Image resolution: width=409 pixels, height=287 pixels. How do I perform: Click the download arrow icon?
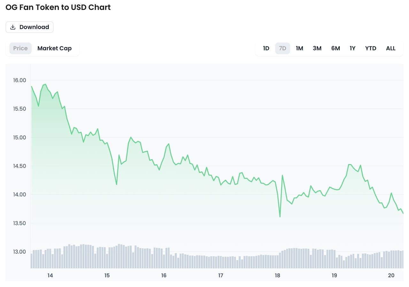[13, 27]
